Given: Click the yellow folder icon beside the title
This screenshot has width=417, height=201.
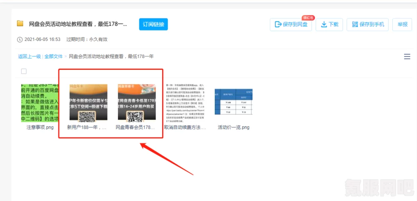Looking at the screenshot, I should click(x=20, y=23).
